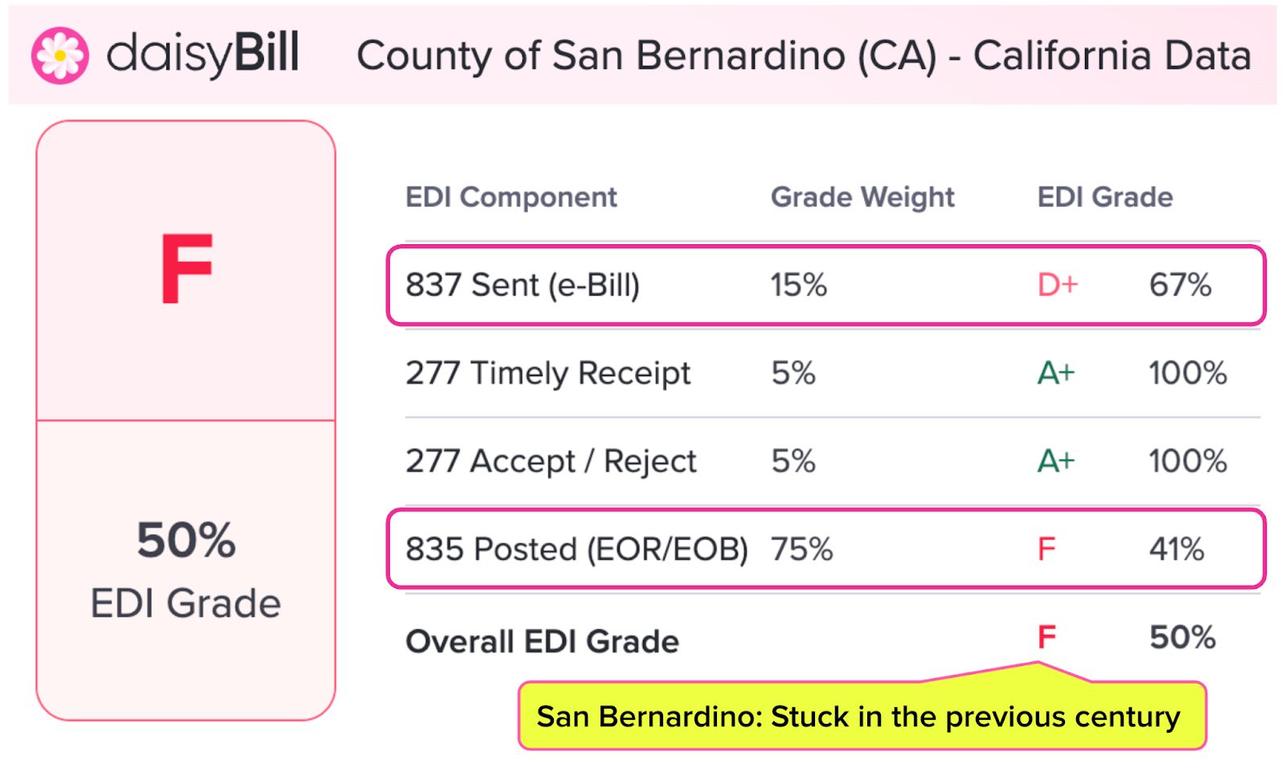Viewport: 1286px width, 764px height.
Task: Click the 67% score for 837 Sent
Action: click(x=1179, y=285)
